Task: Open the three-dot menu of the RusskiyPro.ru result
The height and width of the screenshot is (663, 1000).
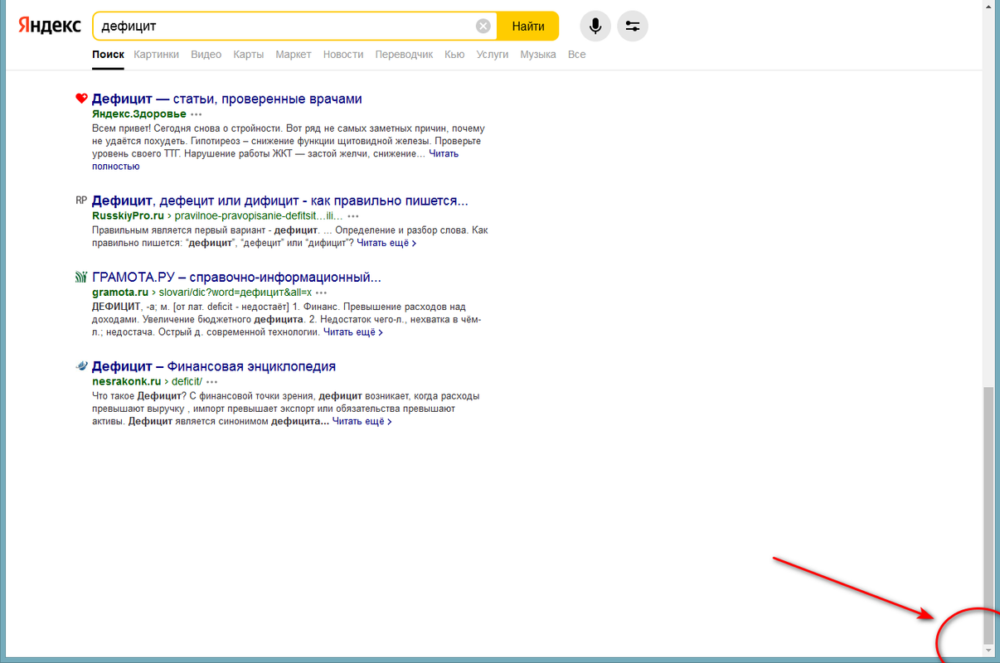Action: point(353,215)
